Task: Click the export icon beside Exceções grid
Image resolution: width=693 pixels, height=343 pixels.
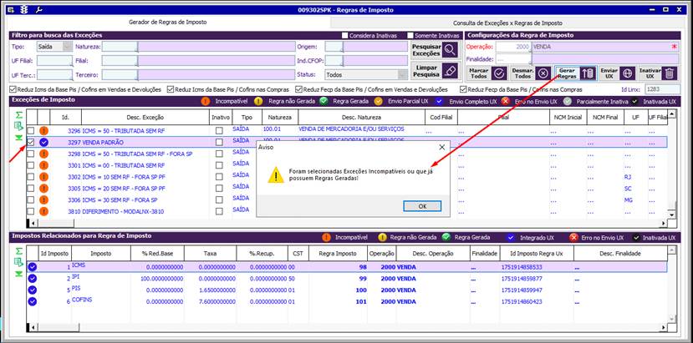Action: 18,126
